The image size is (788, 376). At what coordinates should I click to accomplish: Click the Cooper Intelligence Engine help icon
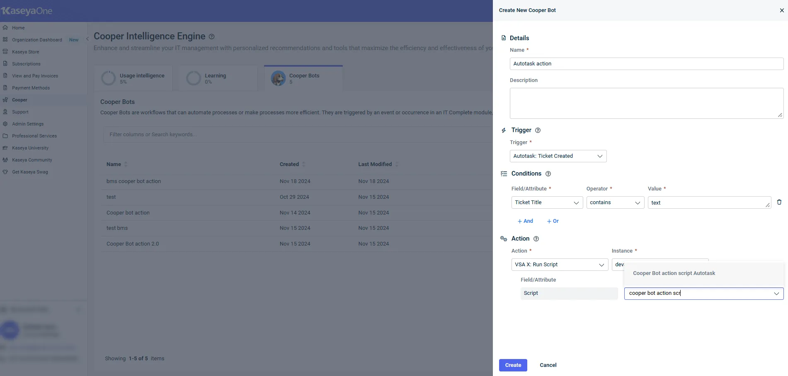[x=211, y=36]
